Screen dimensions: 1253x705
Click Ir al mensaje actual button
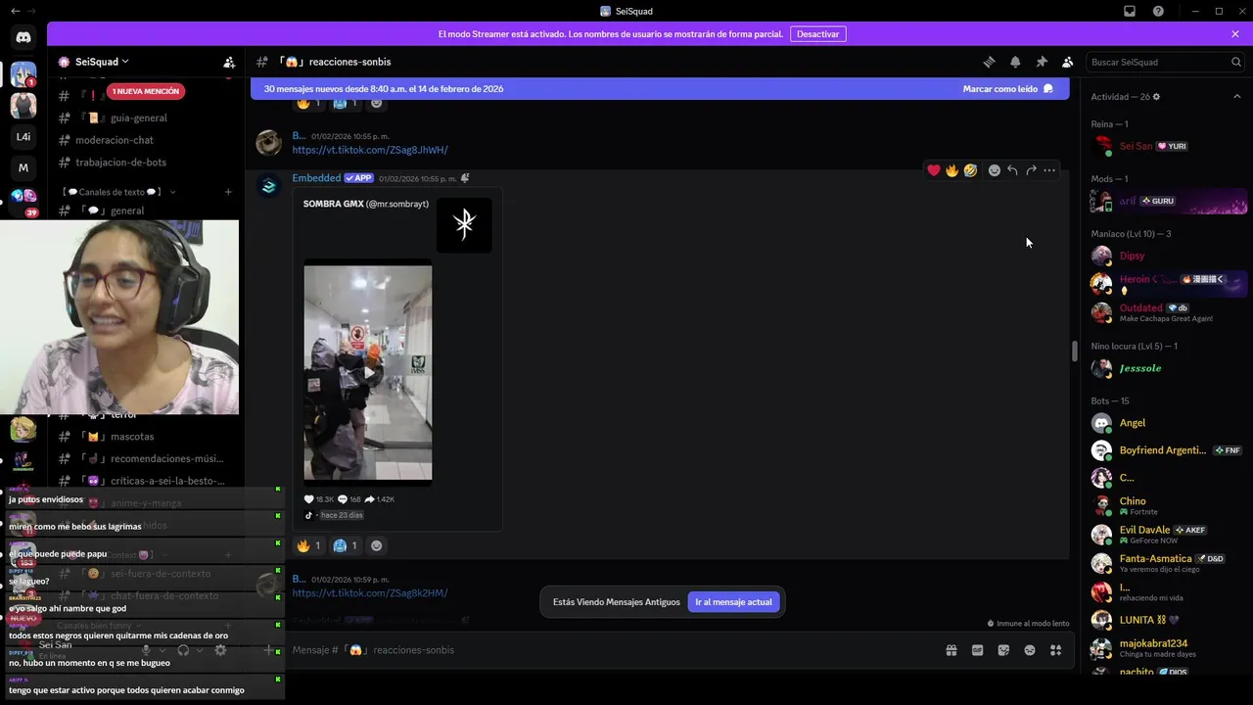pyautogui.click(x=734, y=602)
